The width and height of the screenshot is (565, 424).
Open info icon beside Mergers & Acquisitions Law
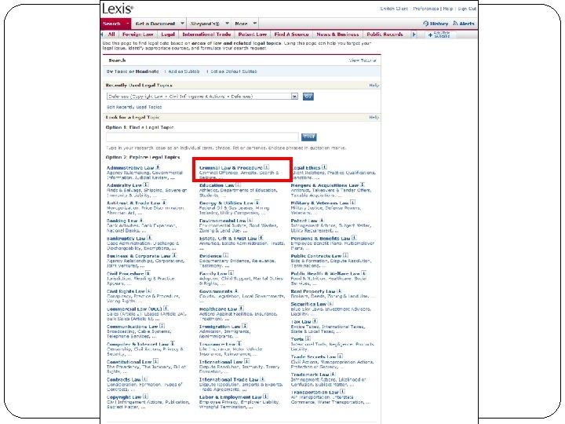(363, 185)
